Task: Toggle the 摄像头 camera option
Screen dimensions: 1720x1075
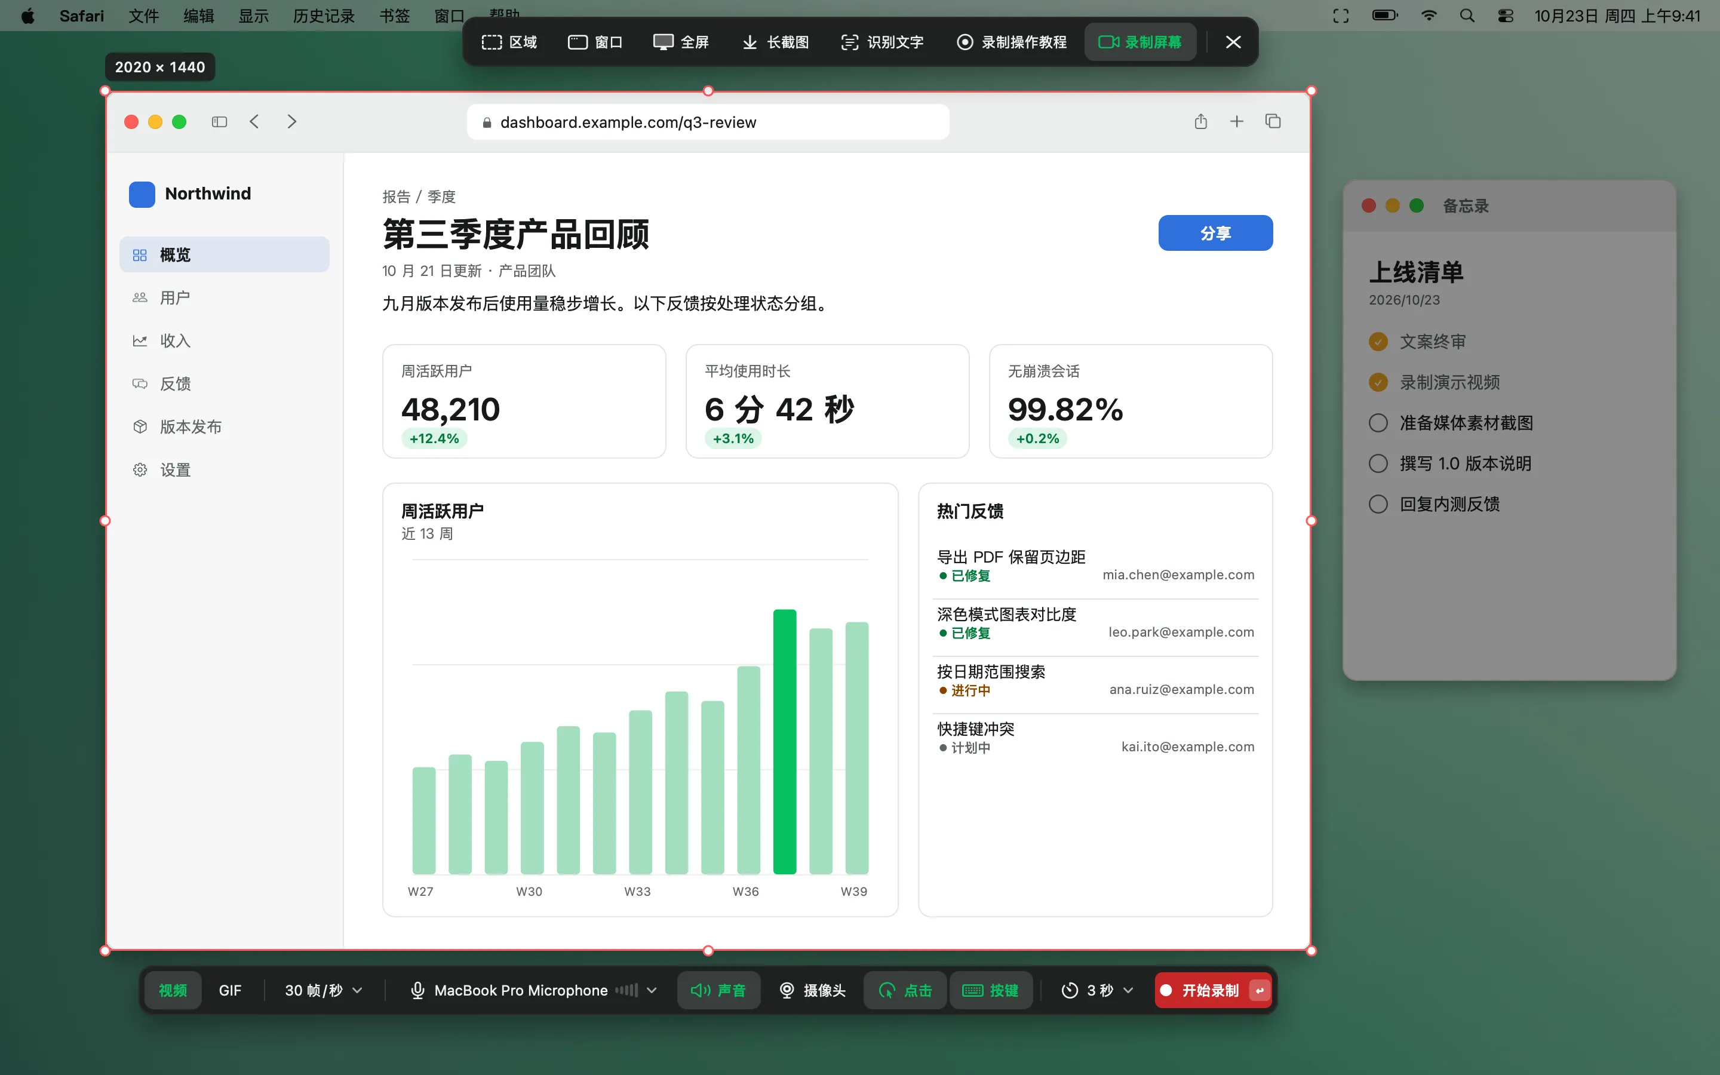Action: coord(812,990)
